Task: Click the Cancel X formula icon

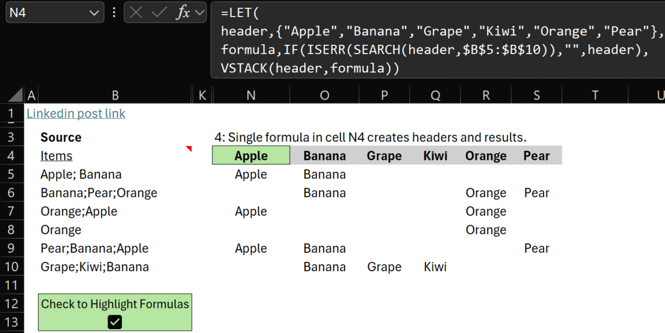Action: 136,13
